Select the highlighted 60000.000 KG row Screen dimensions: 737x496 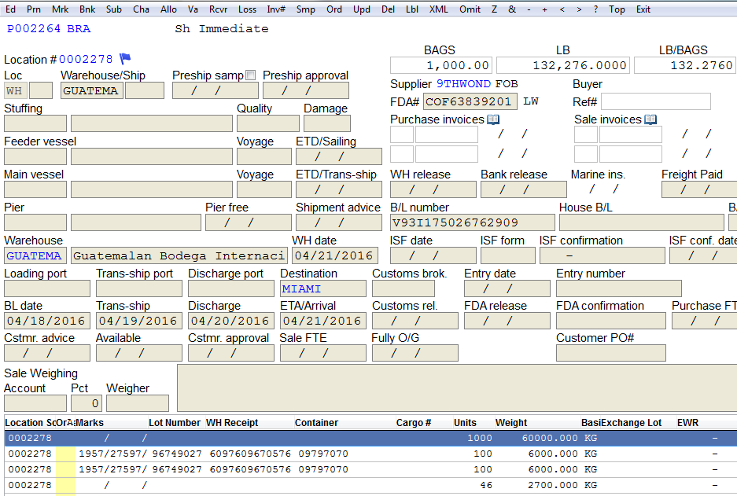pyautogui.click(x=370, y=439)
